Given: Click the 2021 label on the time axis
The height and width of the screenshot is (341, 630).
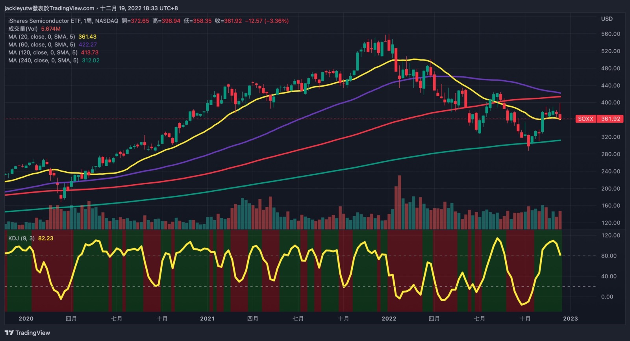Looking at the screenshot, I should click(x=207, y=319).
